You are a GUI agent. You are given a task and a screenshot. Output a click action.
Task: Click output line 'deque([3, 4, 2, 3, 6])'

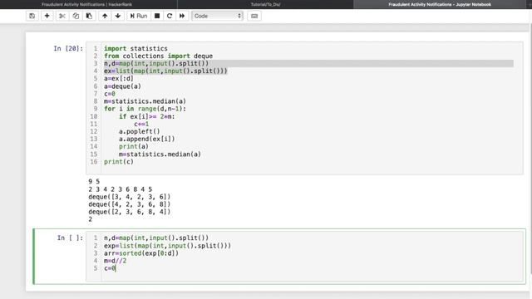click(x=130, y=197)
